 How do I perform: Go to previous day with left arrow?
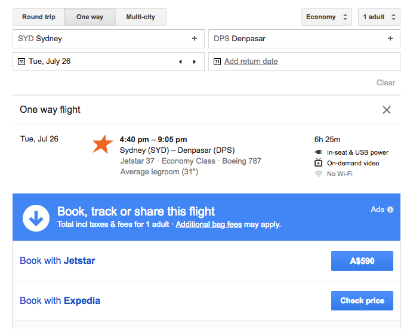180,62
